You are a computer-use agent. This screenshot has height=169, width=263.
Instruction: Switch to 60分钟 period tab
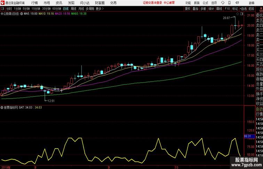pos(57,9)
